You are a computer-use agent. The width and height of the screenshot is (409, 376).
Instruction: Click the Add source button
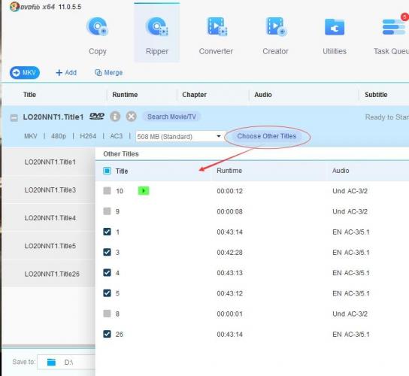coord(66,72)
